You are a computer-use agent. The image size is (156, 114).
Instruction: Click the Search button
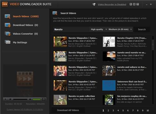[x=142, y=29]
